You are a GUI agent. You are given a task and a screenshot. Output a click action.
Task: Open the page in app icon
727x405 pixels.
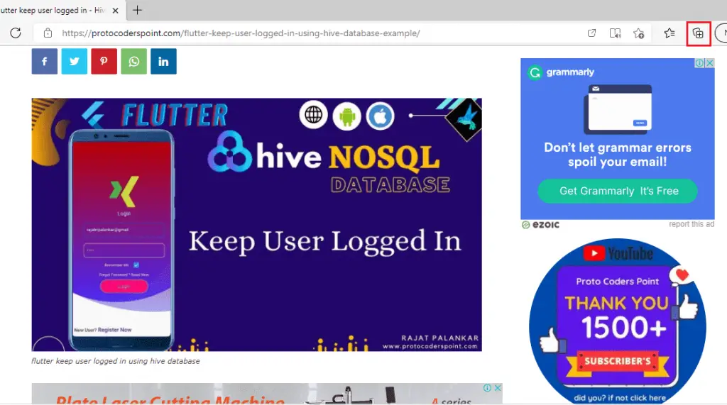tap(591, 33)
